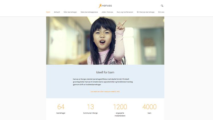Click the hero photo of the pointing girl

coord(105,40)
